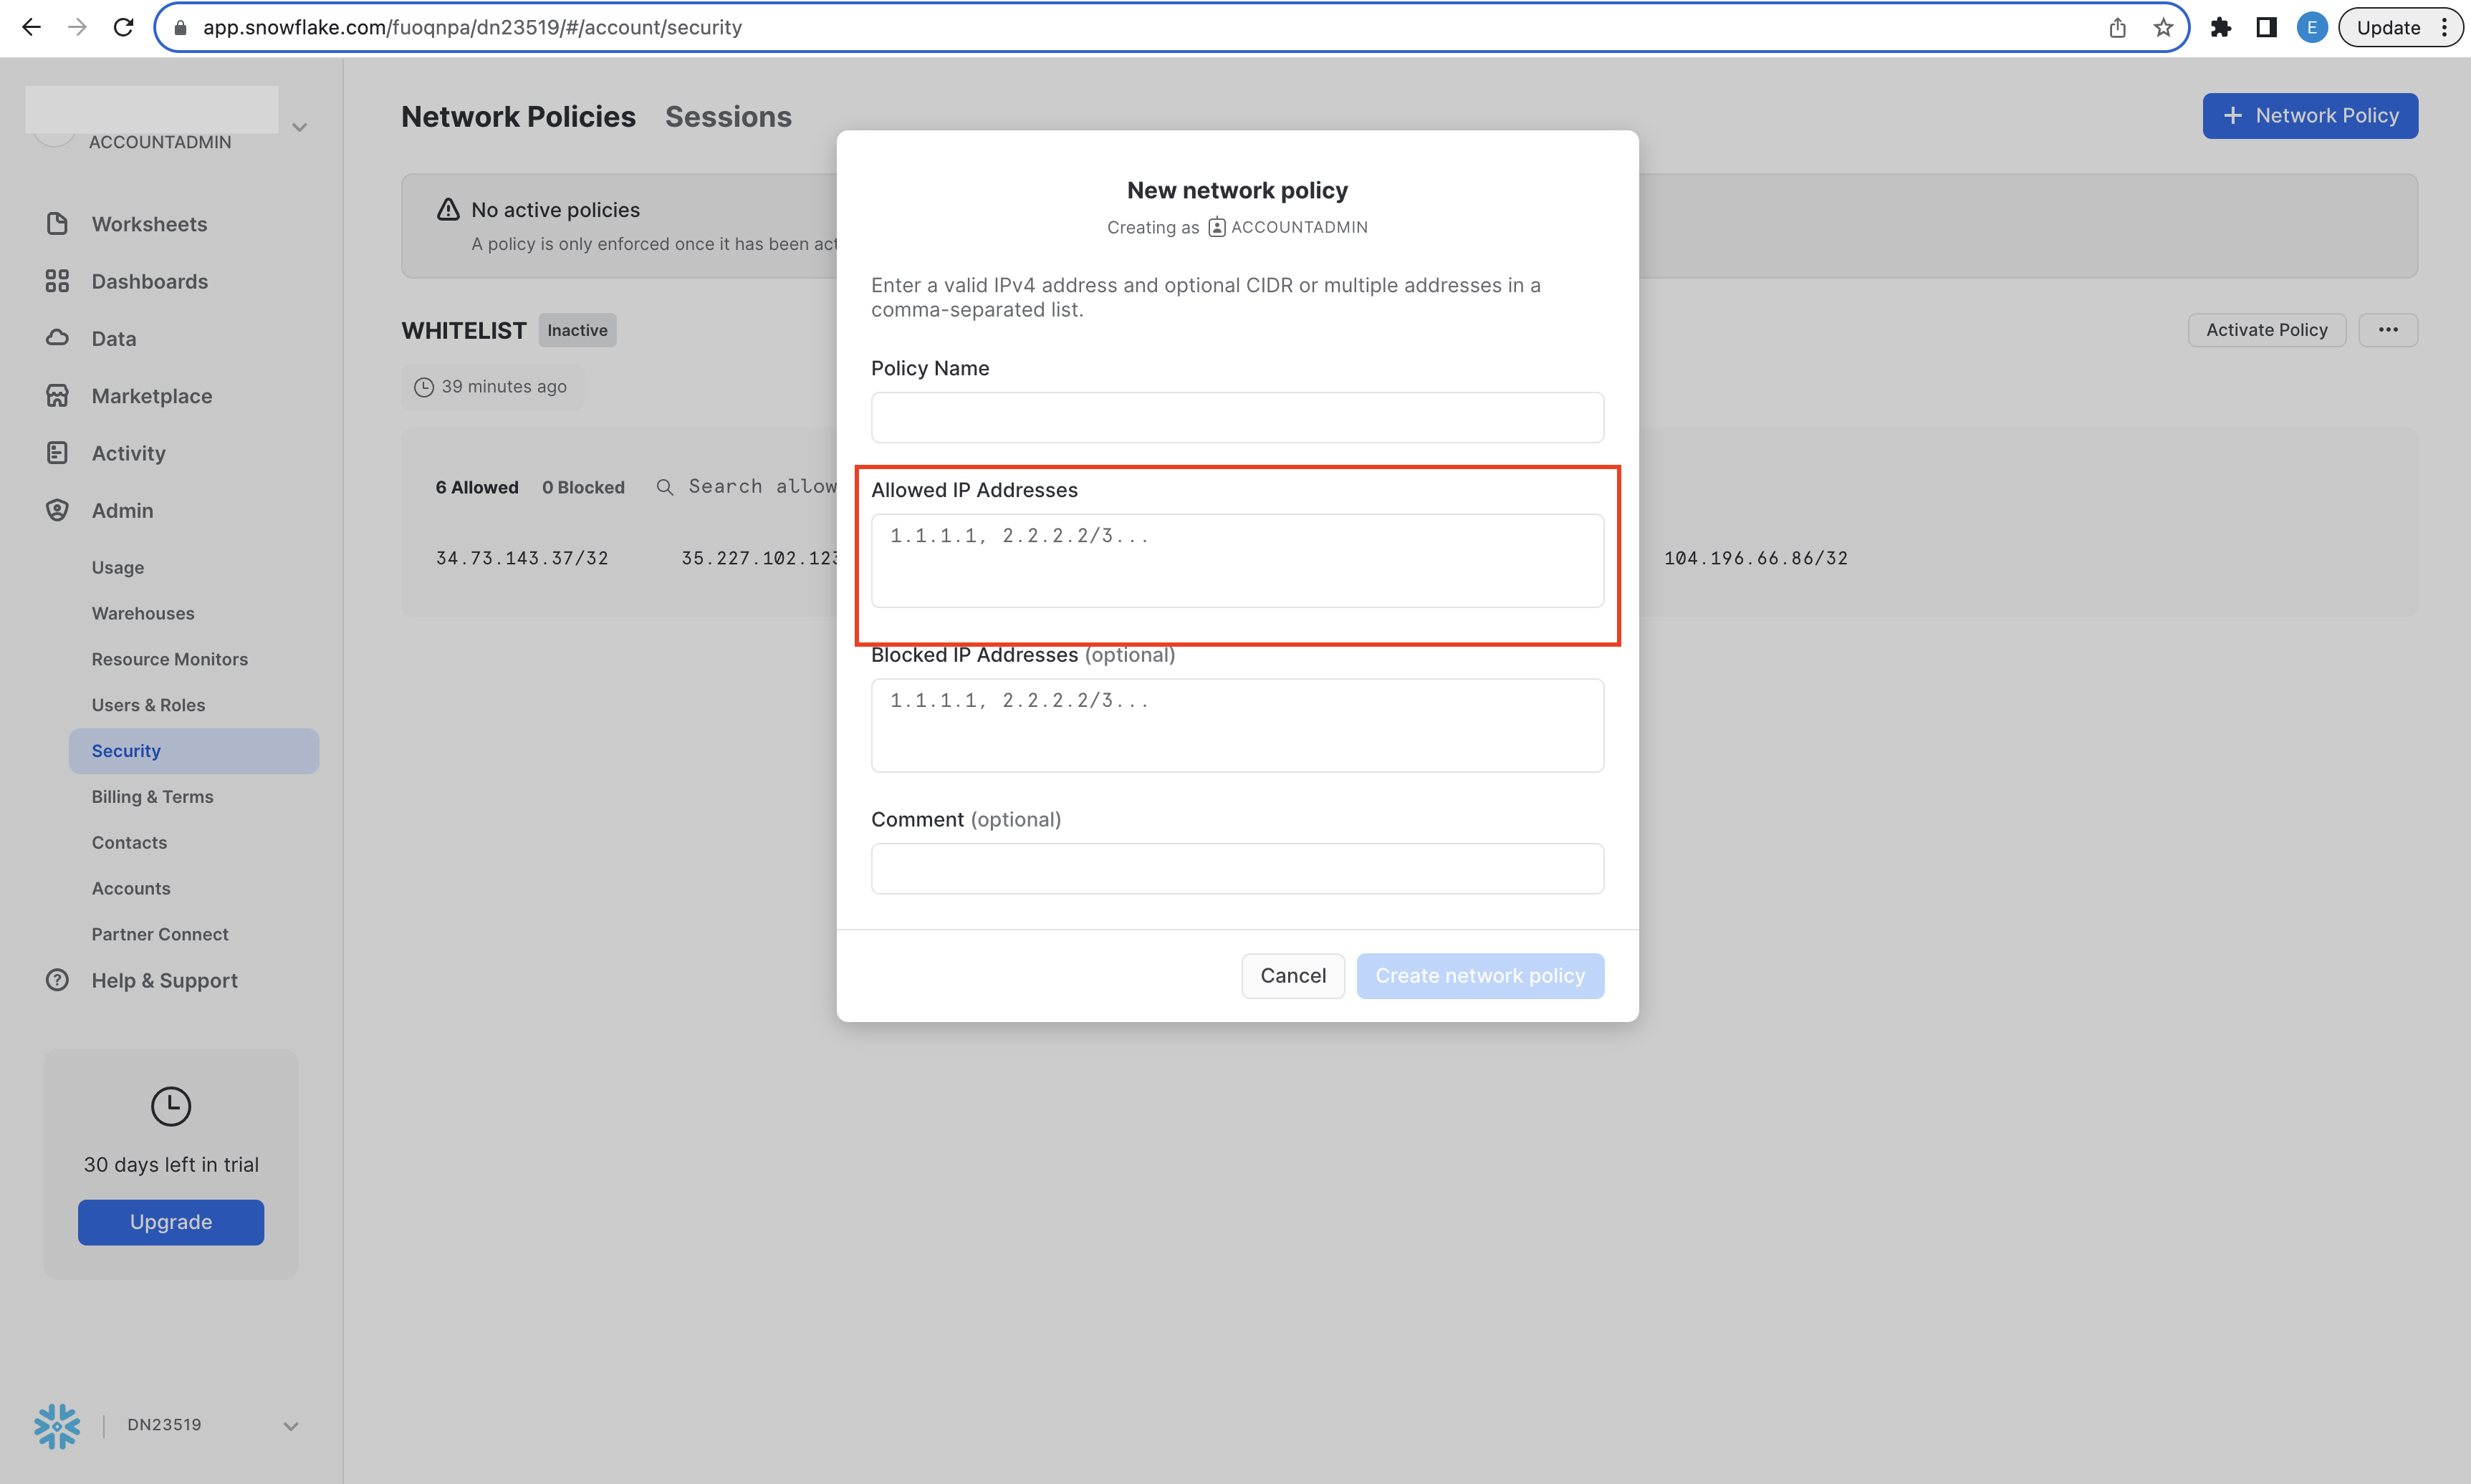Toggle the browser side panel icon
The width and height of the screenshot is (2471, 1484).
tap(2267, 27)
